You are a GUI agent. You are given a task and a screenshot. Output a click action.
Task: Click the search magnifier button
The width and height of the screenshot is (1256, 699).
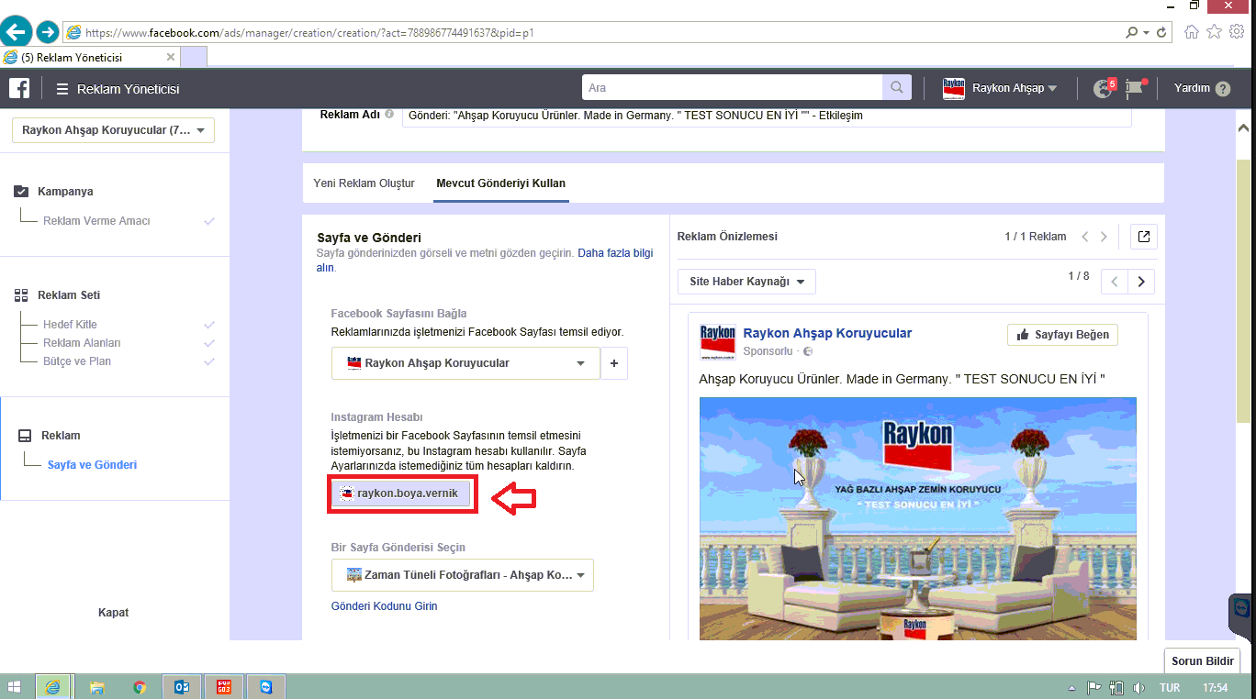(x=896, y=88)
